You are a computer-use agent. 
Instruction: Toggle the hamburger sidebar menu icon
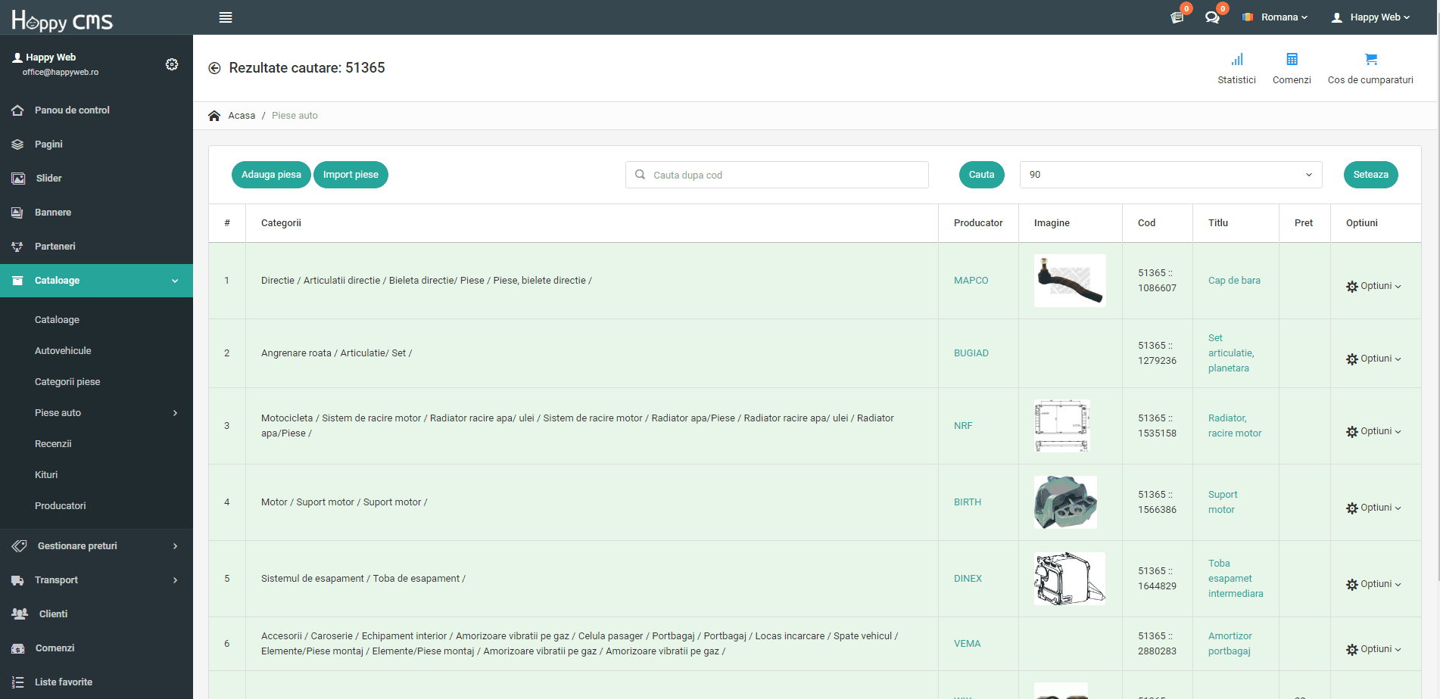pos(226,17)
